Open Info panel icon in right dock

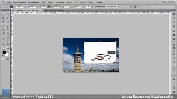point(174,35)
